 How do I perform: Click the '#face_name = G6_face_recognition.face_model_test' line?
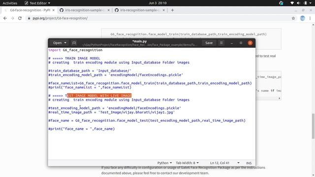(x=147, y=120)
